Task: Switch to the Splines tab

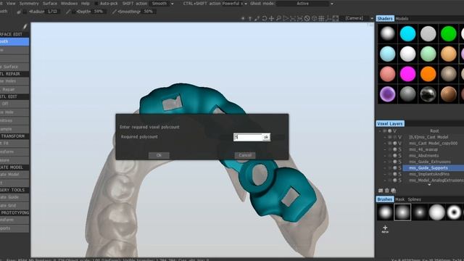Action: click(414, 199)
